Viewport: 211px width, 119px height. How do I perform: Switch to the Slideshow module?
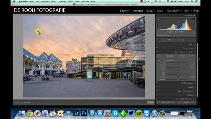pos(173,11)
